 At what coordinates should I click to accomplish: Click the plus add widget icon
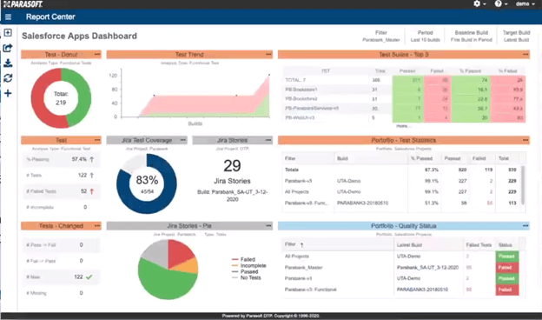[x=8, y=93]
